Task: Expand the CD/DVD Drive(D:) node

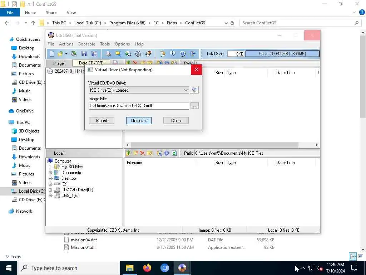Action: pos(50,190)
